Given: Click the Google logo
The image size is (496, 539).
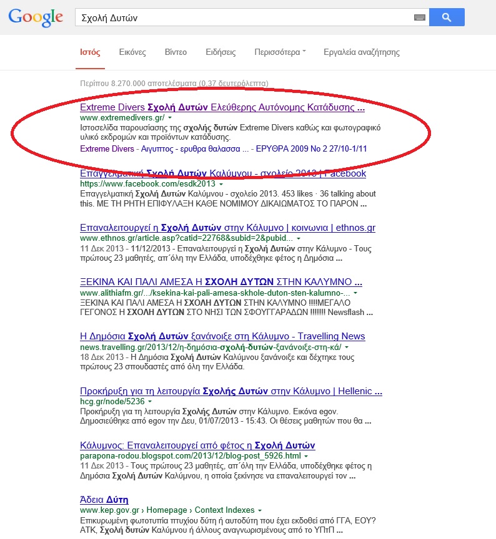Looking at the screenshot, I should click(x=36, y=17).
